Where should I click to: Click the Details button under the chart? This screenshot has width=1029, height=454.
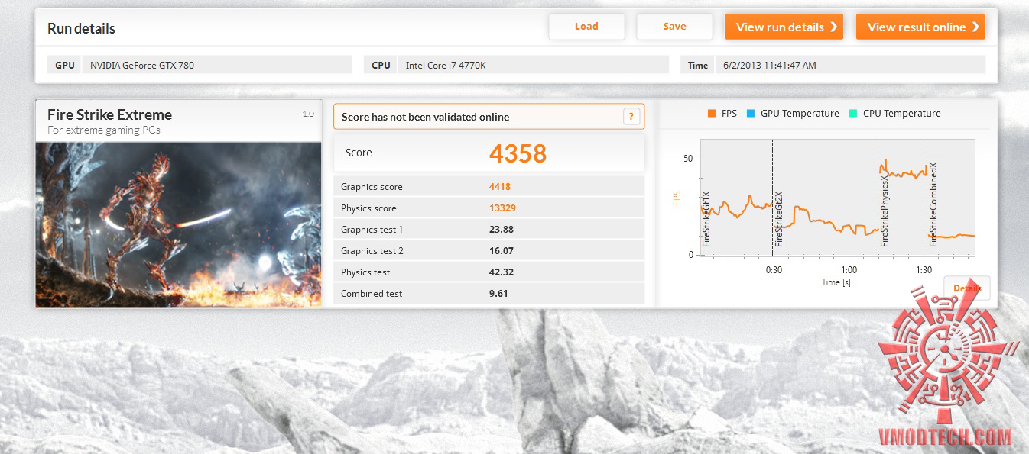[x=967, y=288]
